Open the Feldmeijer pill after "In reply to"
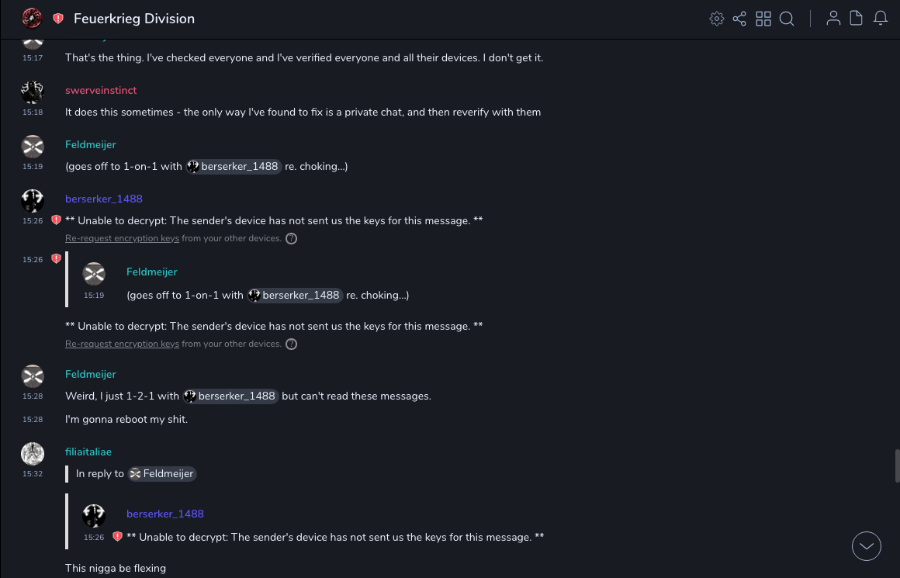 (x=162, y=473)
